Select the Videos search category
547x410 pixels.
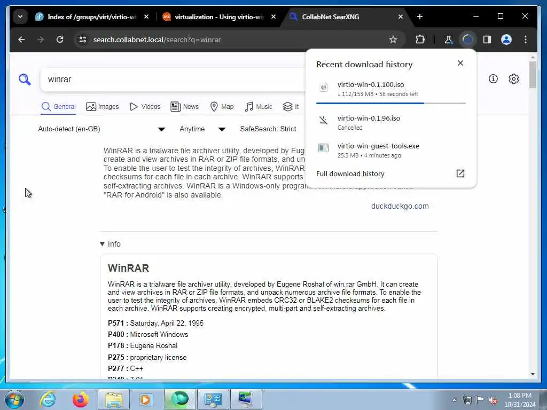(145, 107)
